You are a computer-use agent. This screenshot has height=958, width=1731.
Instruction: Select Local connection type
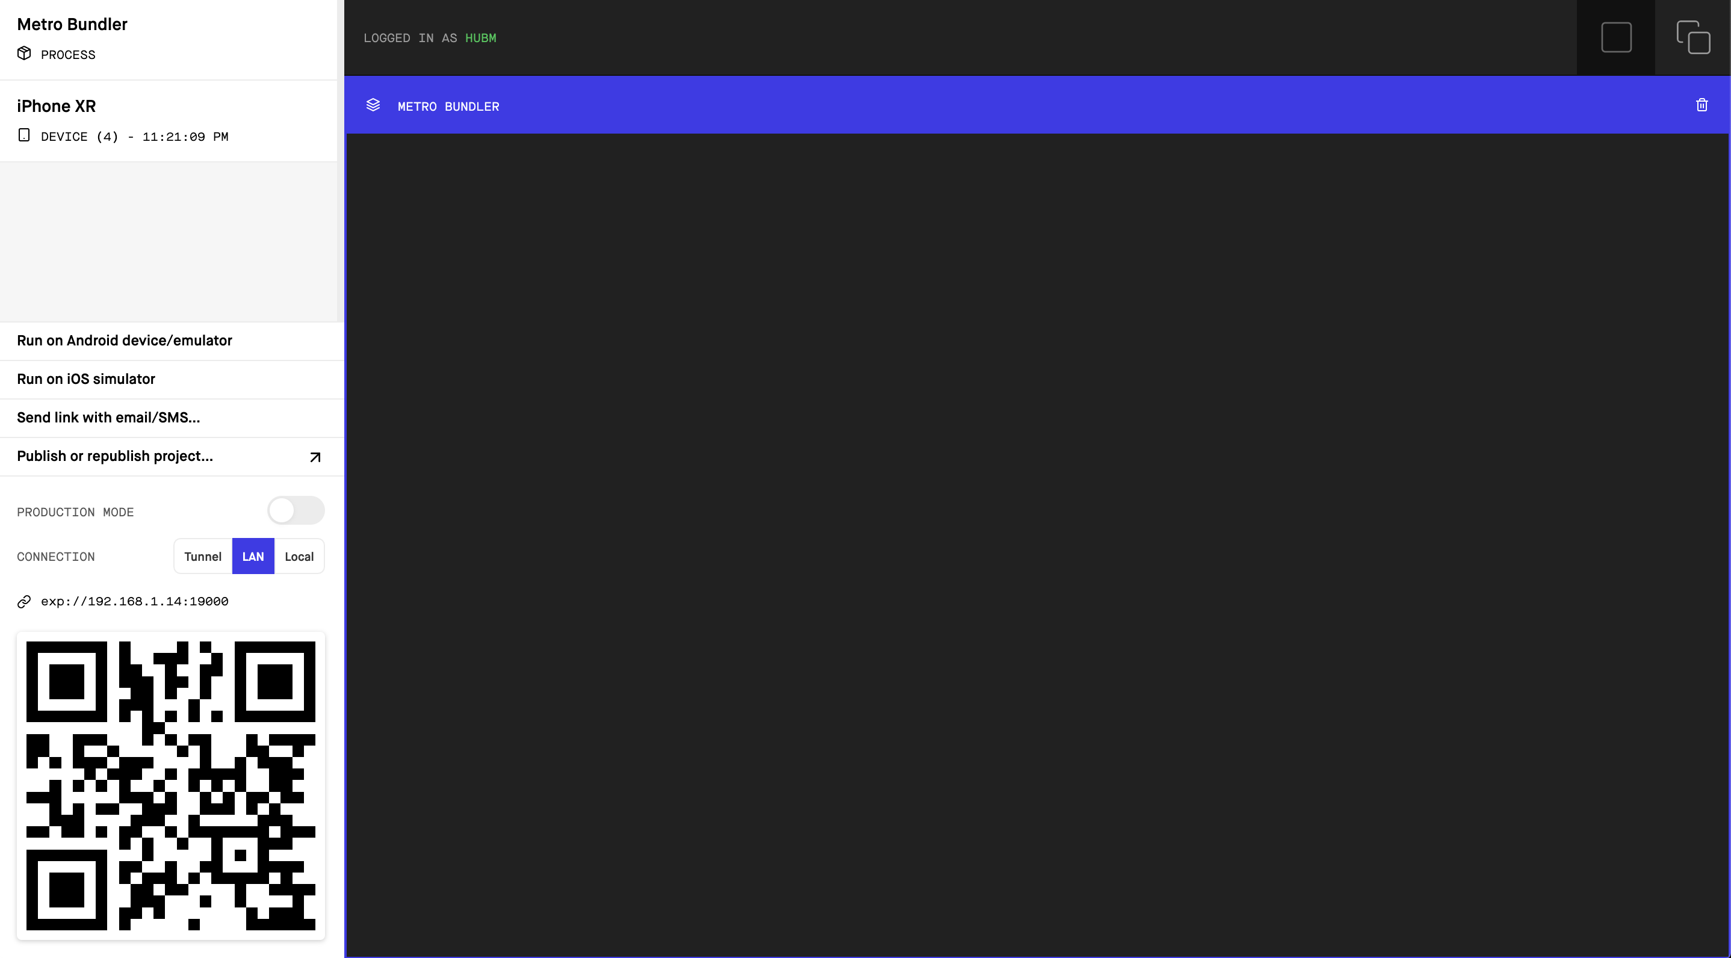(x=299, y=555)
